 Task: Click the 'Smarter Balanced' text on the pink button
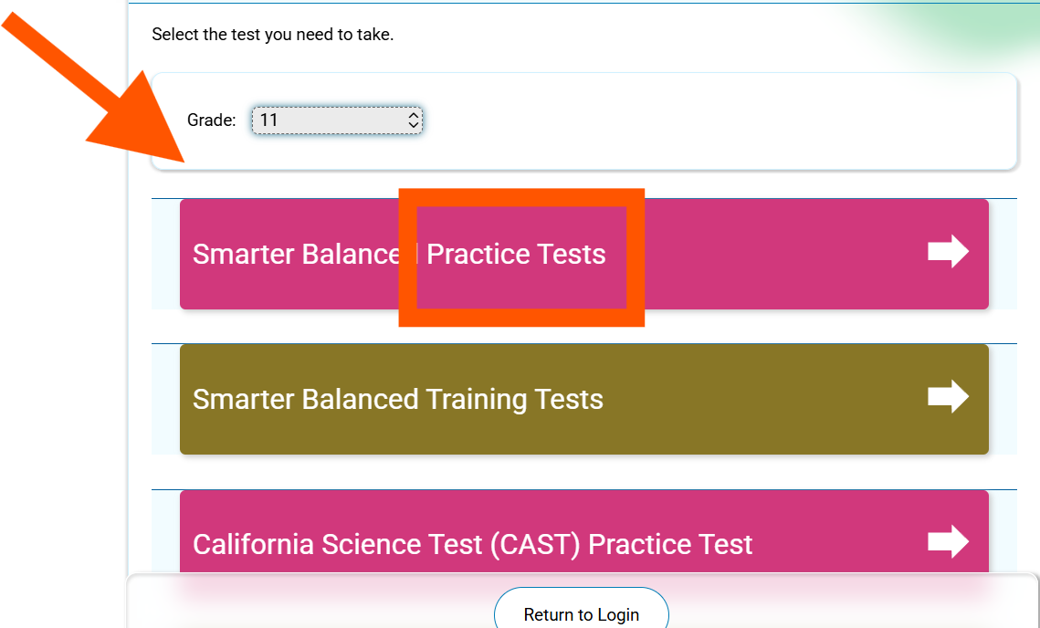point(292,254)
